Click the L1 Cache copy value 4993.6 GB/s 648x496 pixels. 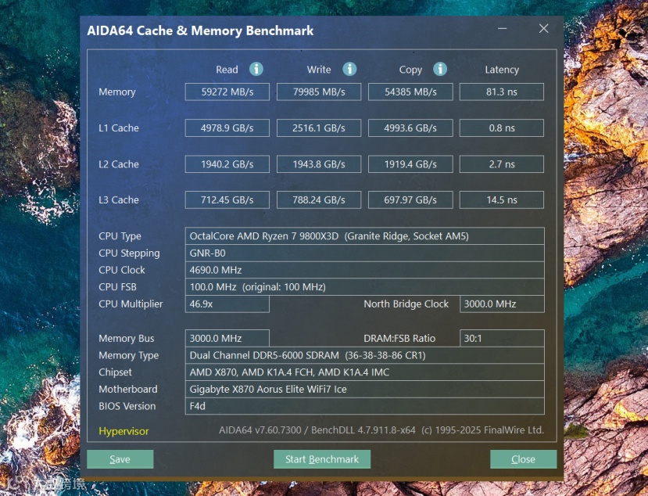pos(410,128)
